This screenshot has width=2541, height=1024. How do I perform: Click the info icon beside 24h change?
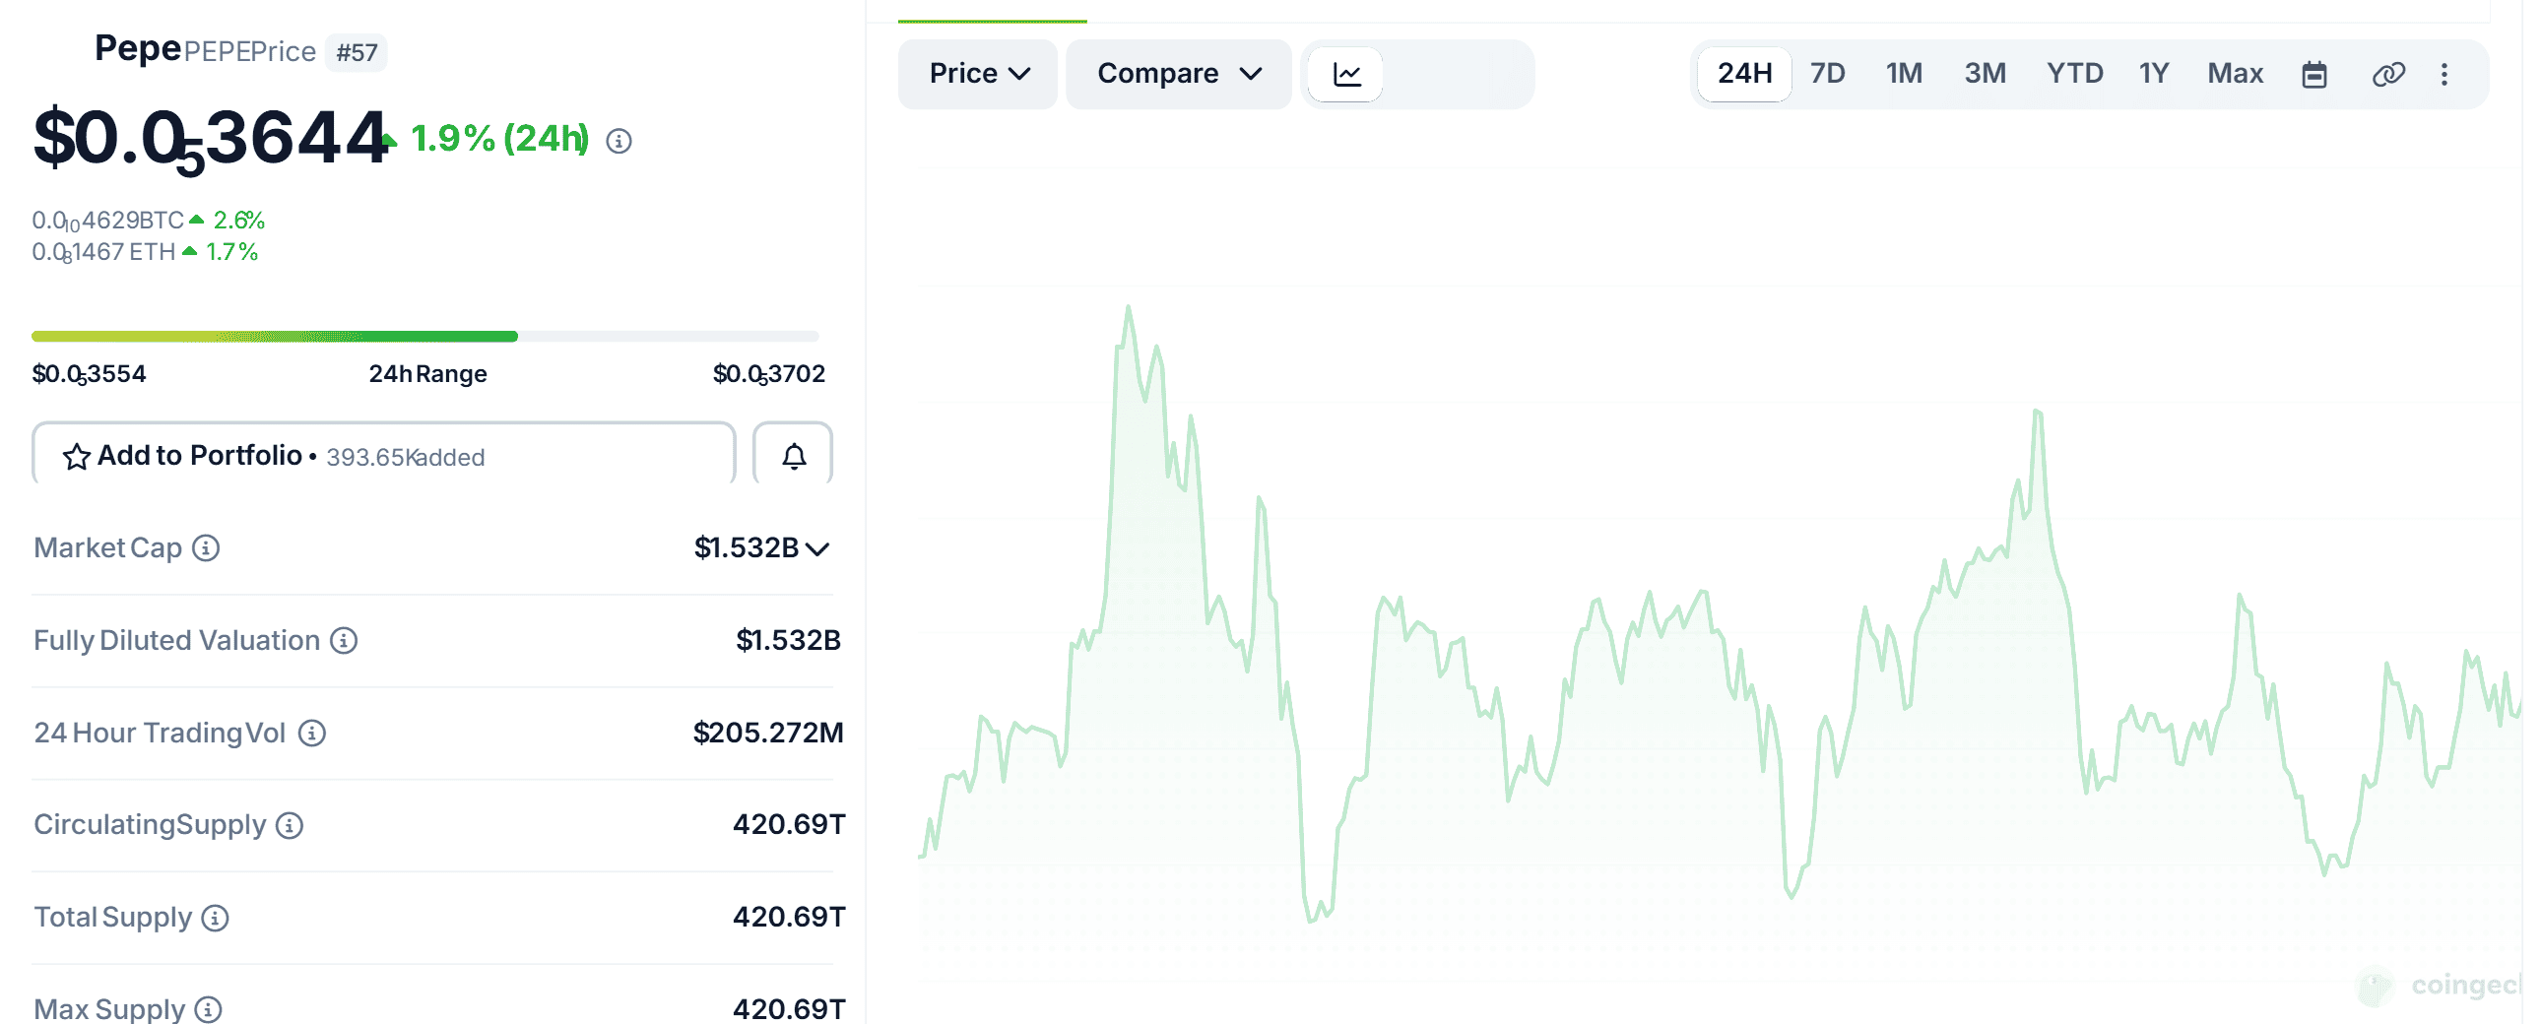point(619,141)
